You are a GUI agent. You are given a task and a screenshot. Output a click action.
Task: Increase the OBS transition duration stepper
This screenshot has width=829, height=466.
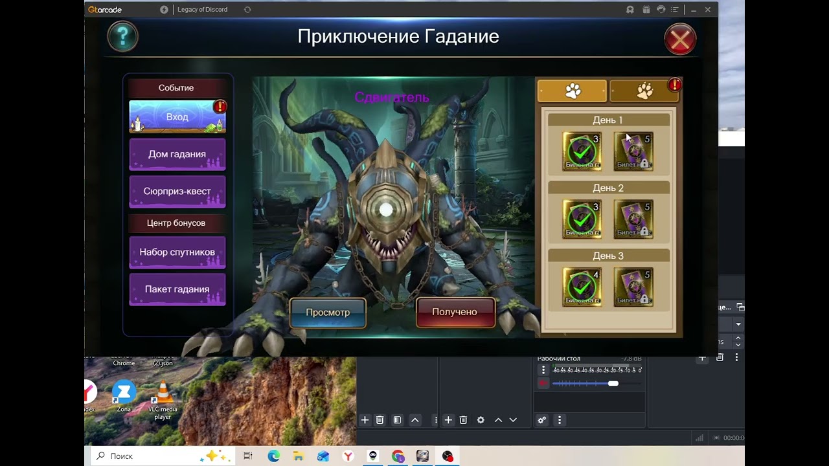click(x=738, y=338)
